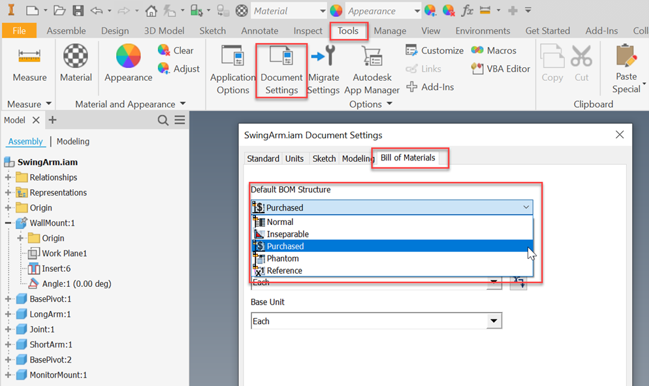The height and width of the screenshot is (386, 649).
Task: Select Inseparable BOM structure option
Action: click(x=392, y=234)
